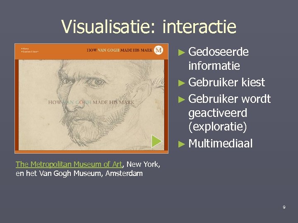Open The Metropolitan Museum of Art link
The height and width of the screenshot is (223, 298).
coord(69,164)
